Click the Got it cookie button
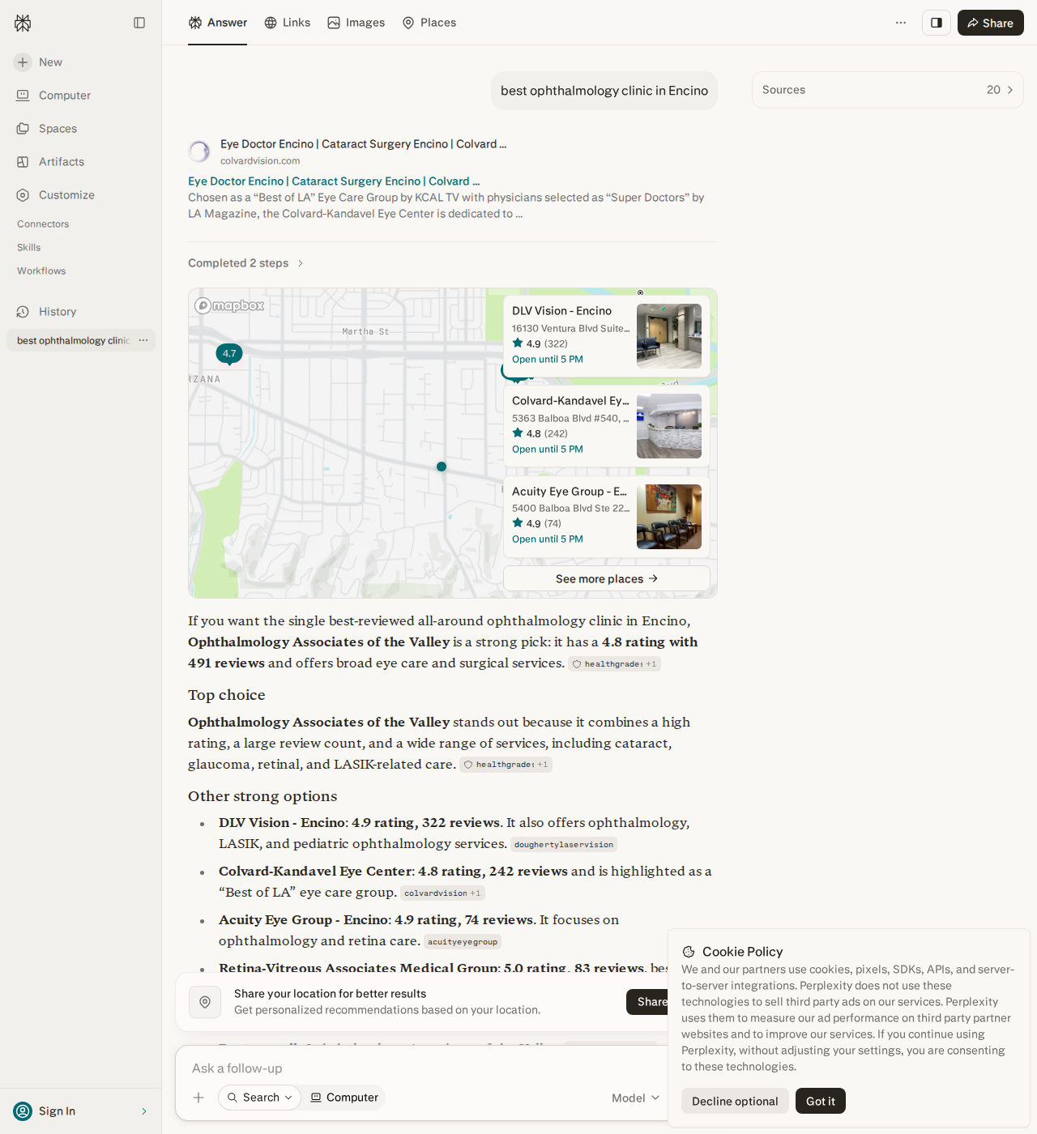1037x1134 pixels. (x=821, y=1101)
